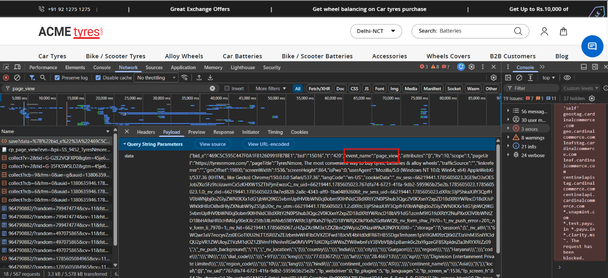Toggle the device toolbar icon
The width and height of the screenshot is (608, 278).
(17, 67)
